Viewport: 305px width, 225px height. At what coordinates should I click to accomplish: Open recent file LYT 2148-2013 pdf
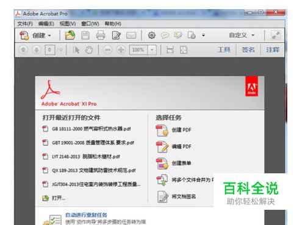81,156
